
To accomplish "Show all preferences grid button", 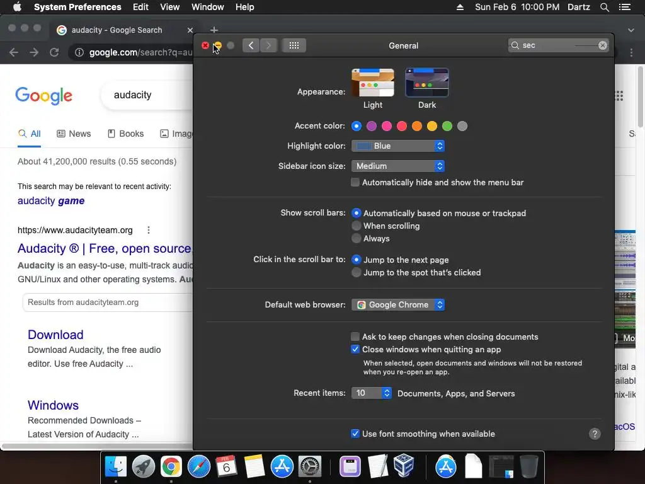I will click(294, 45).
